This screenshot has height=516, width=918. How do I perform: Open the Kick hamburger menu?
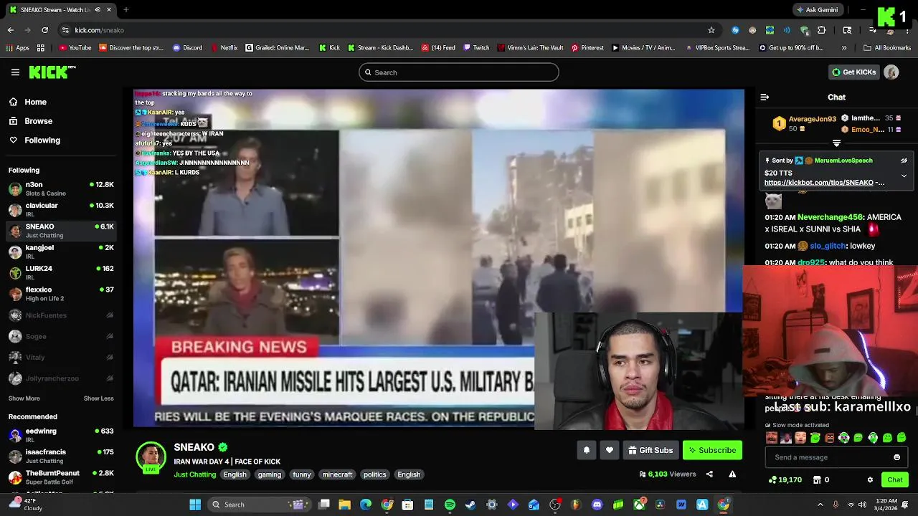pos(15,72)
